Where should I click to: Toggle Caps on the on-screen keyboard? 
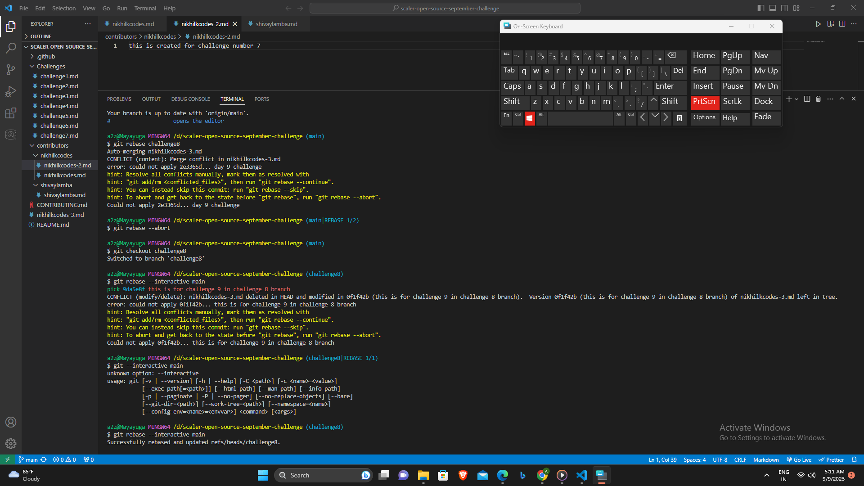tap(512, 86)
